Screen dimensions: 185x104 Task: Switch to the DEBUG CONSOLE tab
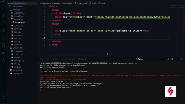pyautogui.click(x=68, y=59)
